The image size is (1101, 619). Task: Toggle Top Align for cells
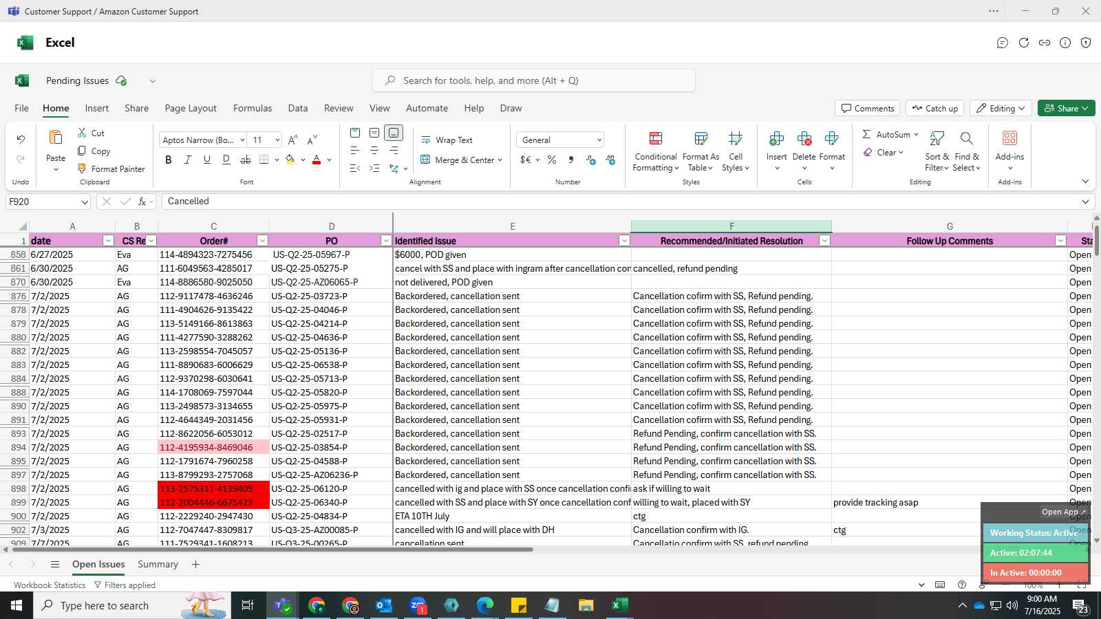(x=355, y=133)
